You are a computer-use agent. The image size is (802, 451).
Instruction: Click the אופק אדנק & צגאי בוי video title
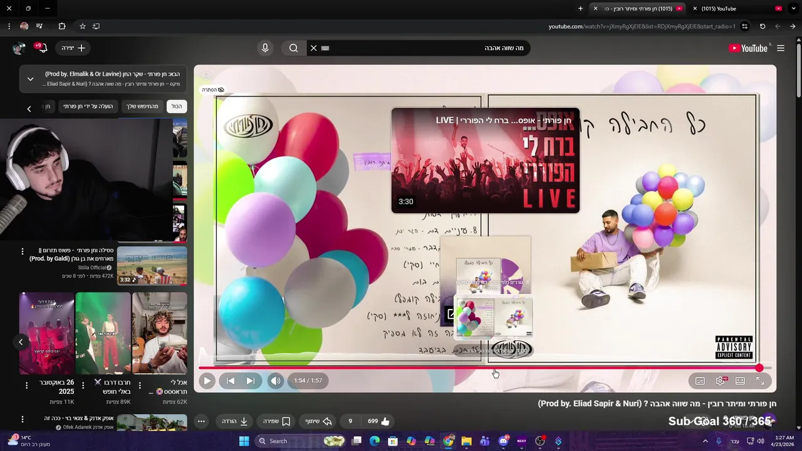[x=79, y=418]
